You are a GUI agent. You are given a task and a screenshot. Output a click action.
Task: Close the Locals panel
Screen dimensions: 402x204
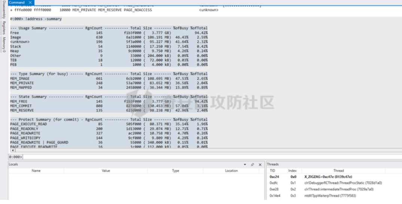[260, 164]
